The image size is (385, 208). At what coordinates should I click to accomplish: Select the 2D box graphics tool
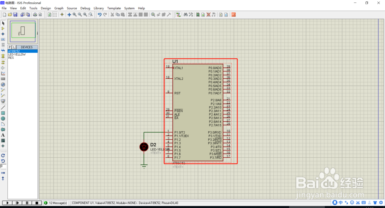click(3, 113)
